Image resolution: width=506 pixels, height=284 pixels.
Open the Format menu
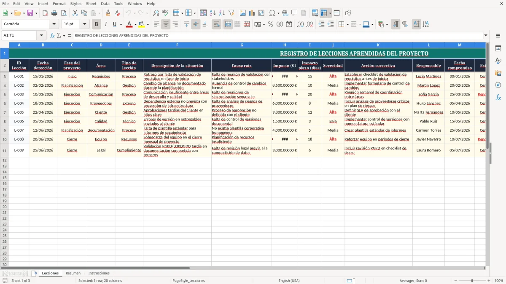[x=59, y=3]
